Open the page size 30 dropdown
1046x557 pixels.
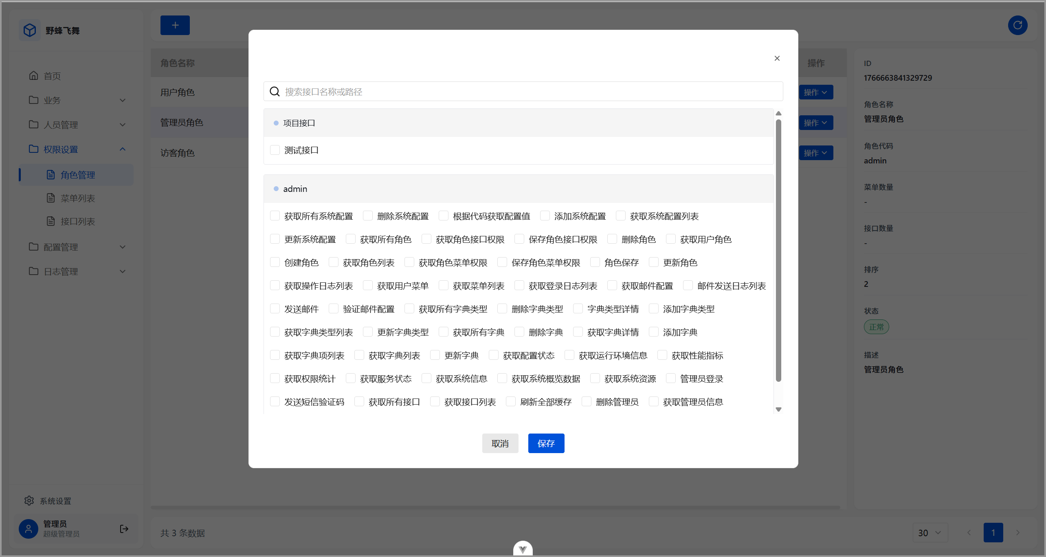[x=930, y=533]
